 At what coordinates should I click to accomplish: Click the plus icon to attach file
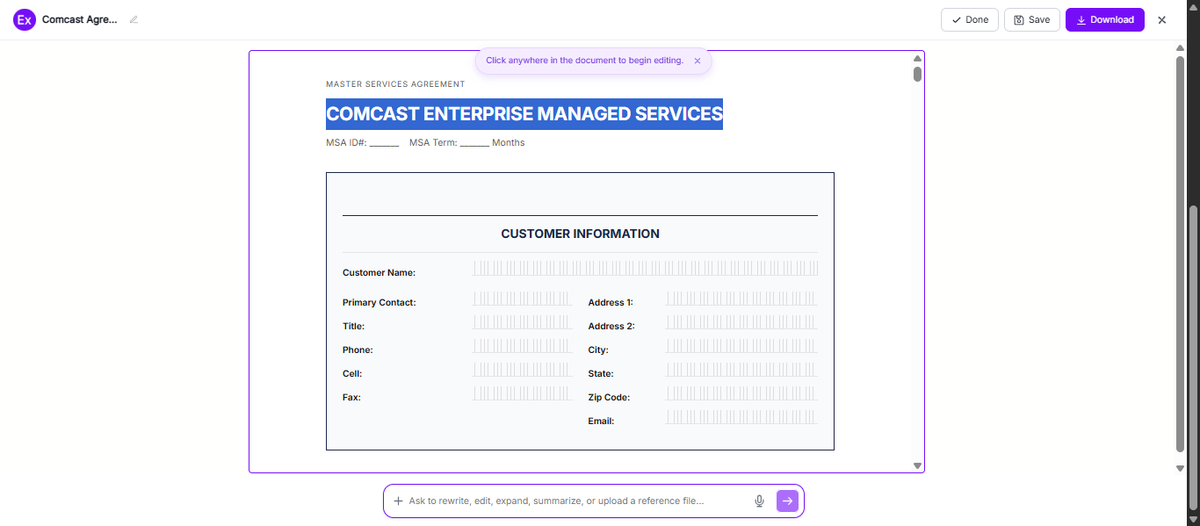[x=398, y=501]
